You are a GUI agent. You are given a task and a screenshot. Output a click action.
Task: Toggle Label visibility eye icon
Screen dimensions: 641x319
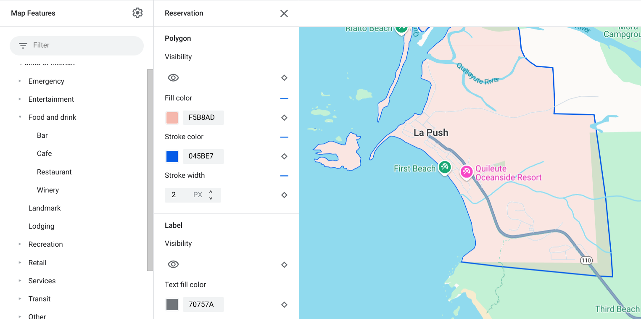tap(173, 264)
